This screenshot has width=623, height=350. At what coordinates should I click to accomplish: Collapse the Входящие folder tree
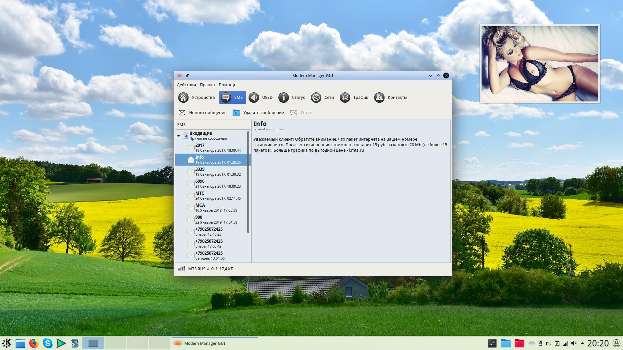178,136
